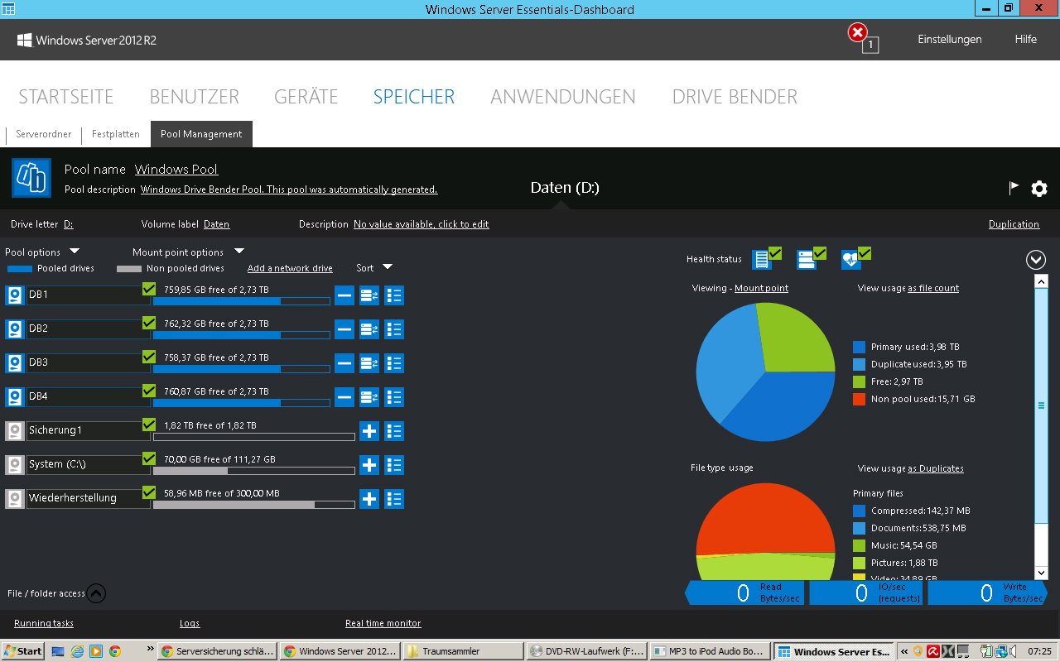Click the DB1 drive name field
This screenshot has height=662, width=1060.
(x=89, y=295)
